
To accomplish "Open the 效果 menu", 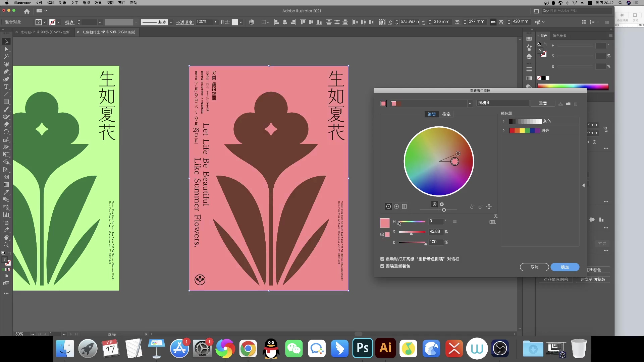I will coord(98,3).
